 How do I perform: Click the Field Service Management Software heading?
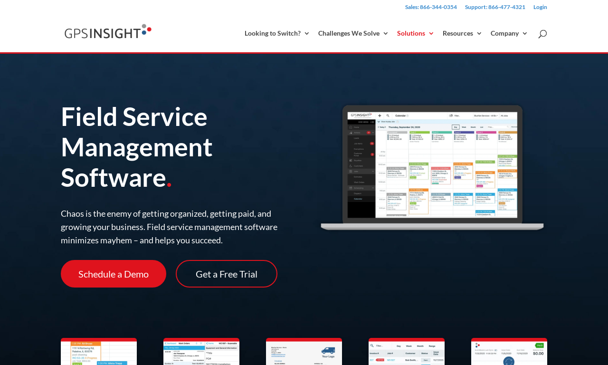pyautogui.click(x=137, y=147)
